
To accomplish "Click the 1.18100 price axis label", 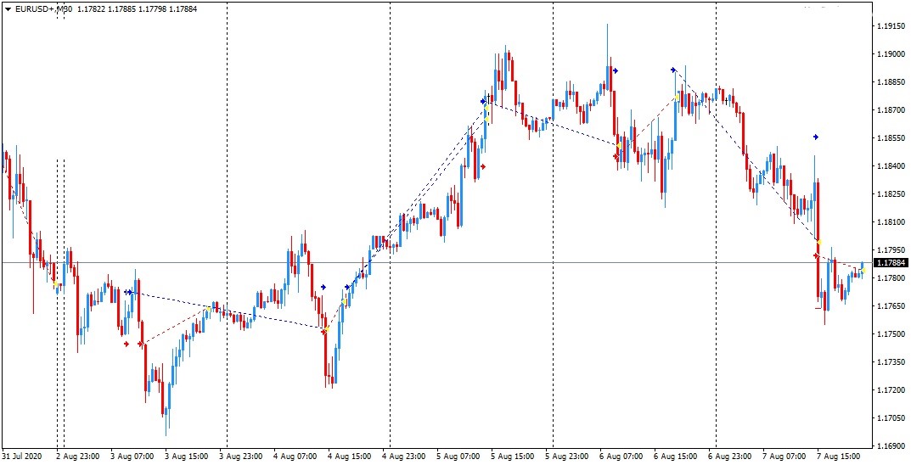I will [891, 221].
